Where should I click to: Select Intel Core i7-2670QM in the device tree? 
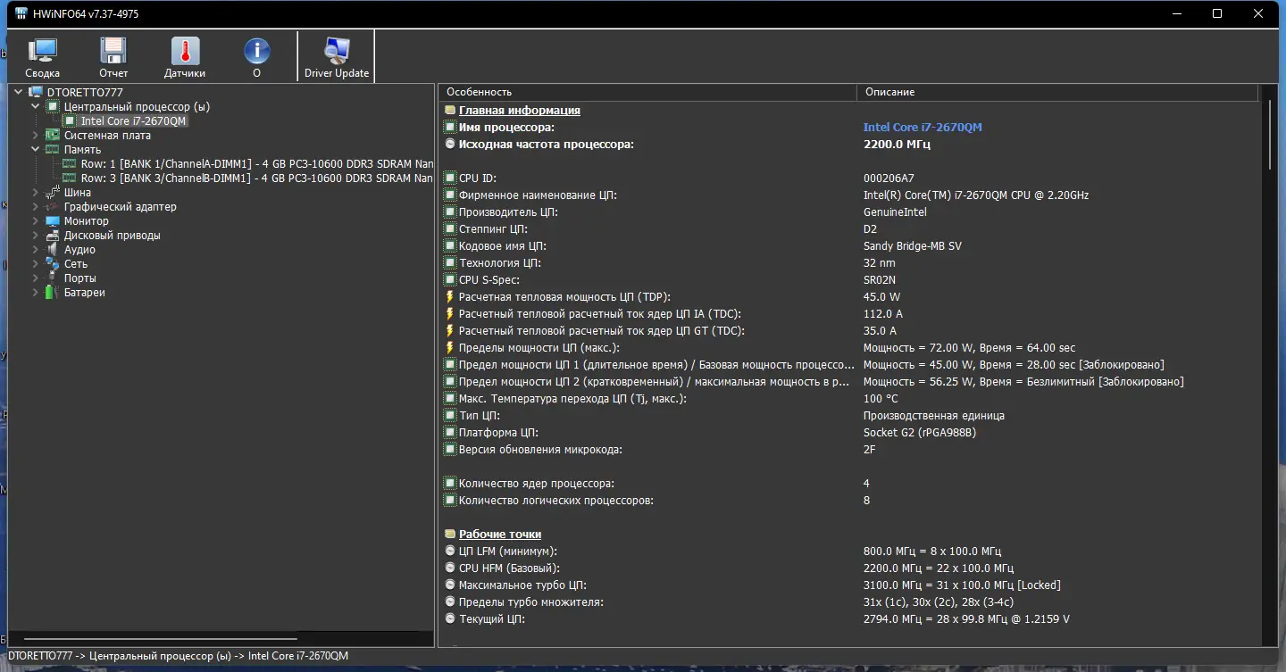[134, 120]
